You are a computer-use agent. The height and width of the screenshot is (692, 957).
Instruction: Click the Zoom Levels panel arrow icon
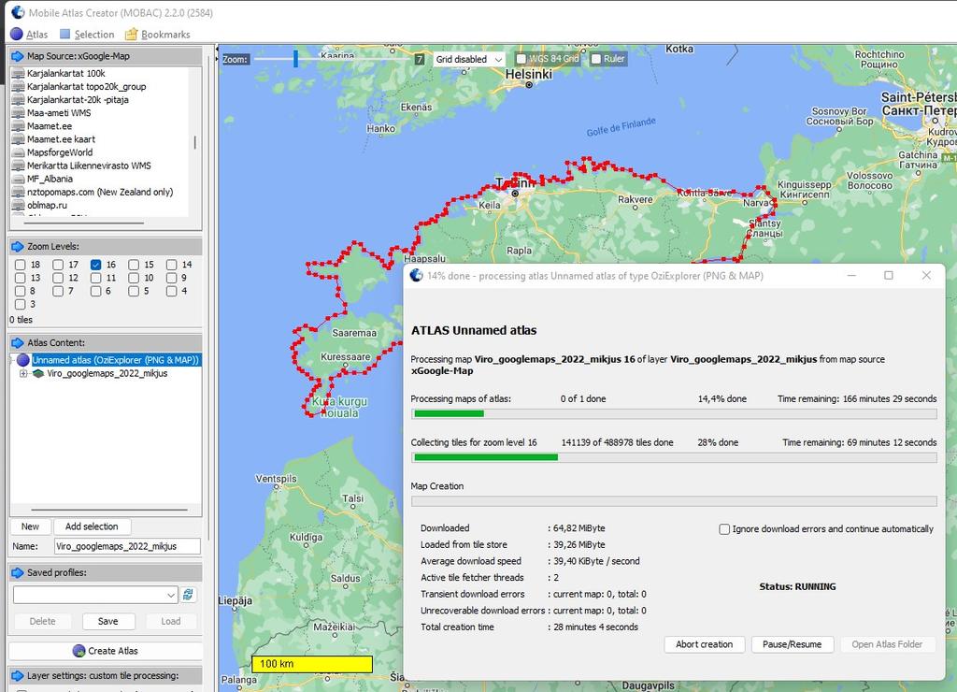pyautogui.click(x=18, y=247)
